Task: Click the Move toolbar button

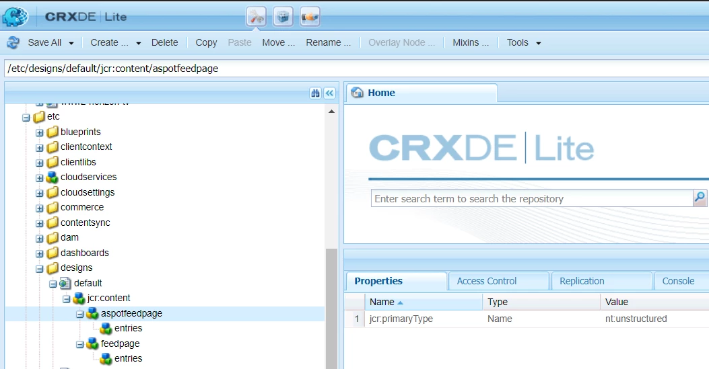Action: coord(279,42)
